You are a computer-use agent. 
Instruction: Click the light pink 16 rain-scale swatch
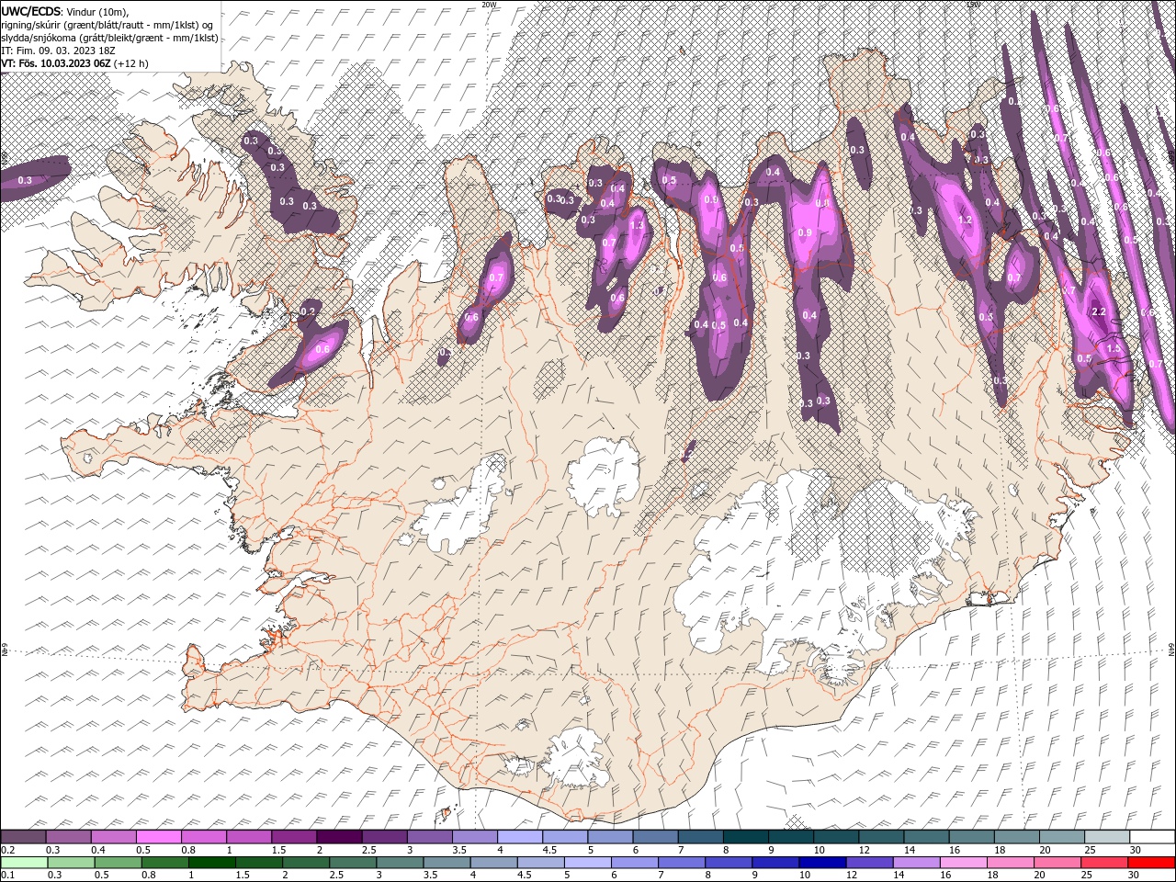click(x=963, y=863)
